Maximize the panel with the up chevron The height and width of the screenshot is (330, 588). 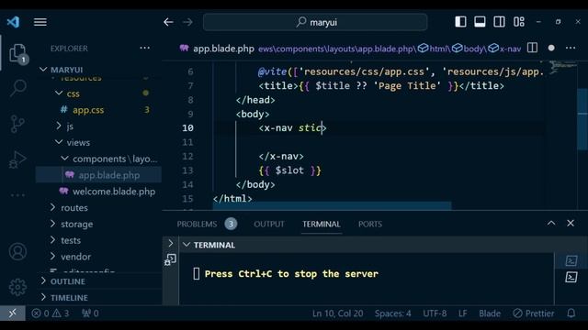coord(551,224)
